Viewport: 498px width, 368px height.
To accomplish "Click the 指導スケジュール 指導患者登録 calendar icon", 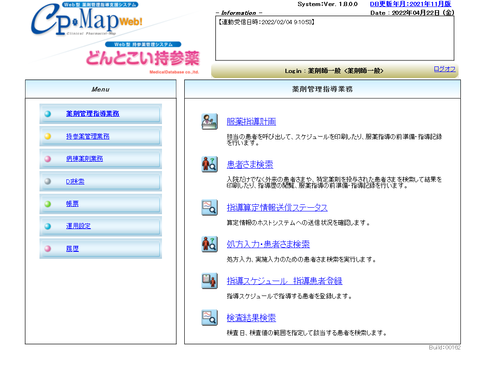I will click(x=209, y=281).
